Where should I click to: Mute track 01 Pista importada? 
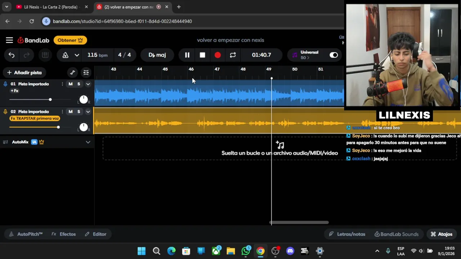71,84
